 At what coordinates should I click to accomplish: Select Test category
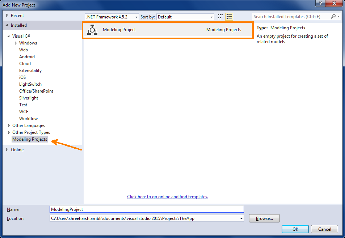pos(23,105)
